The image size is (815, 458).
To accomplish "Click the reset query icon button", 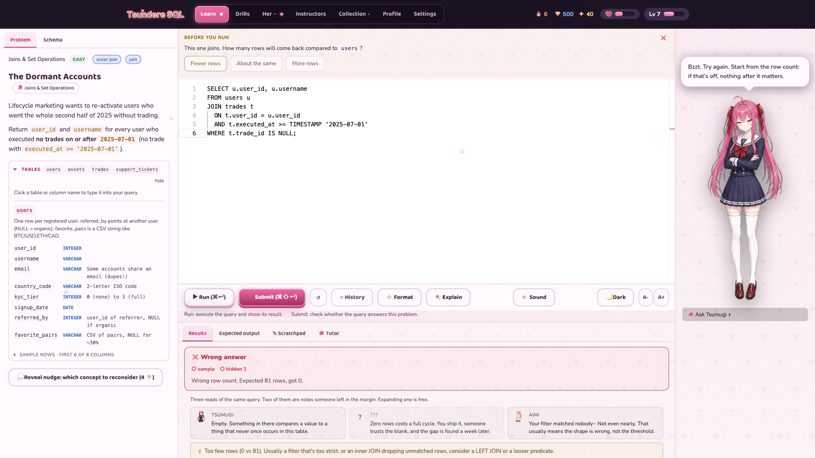I will click(x=318, y=297).
